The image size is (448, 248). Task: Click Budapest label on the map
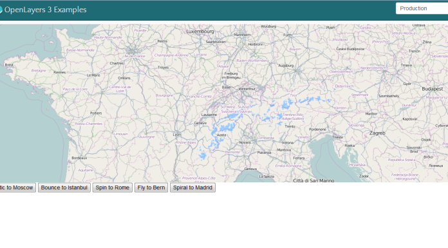[x=433, y=89]
